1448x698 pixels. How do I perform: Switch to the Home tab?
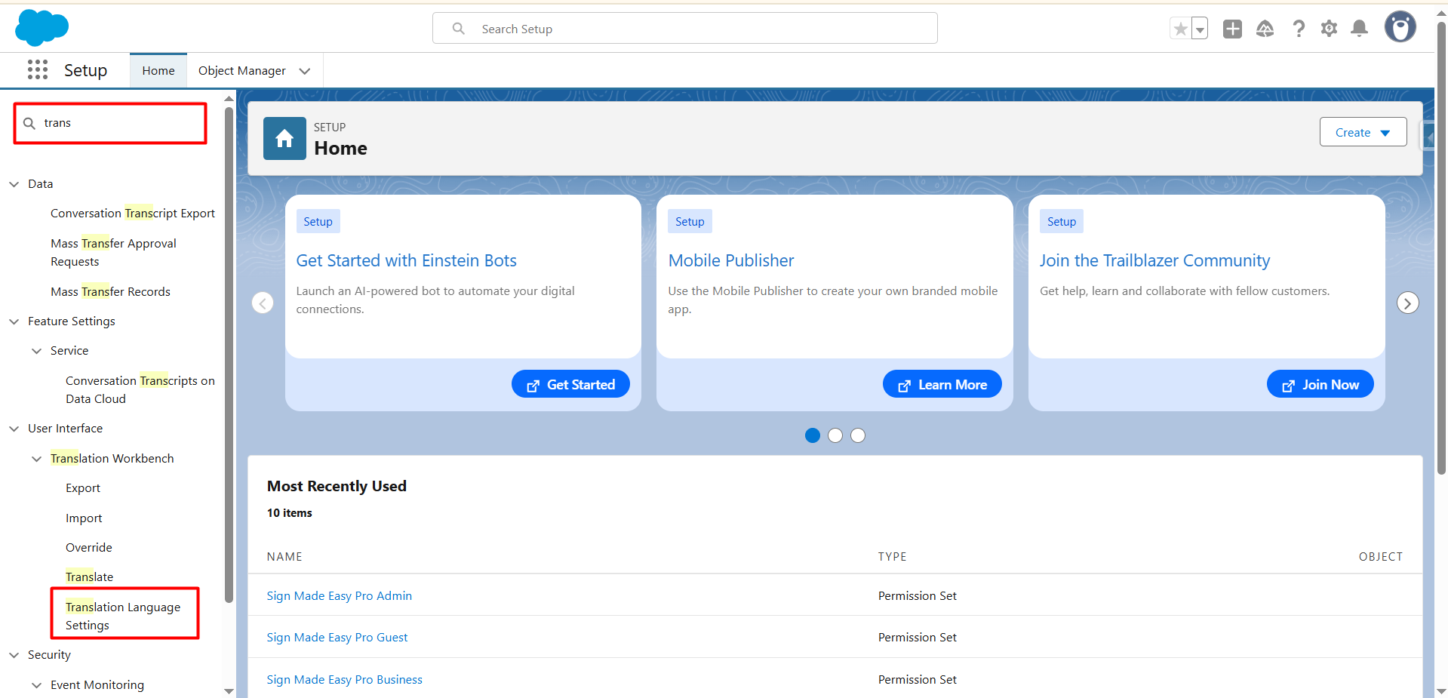pos(158,71)
